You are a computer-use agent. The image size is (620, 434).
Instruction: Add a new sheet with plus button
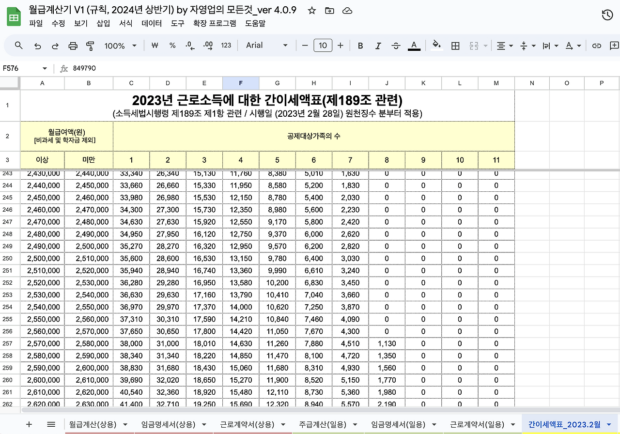pos(29,424)
